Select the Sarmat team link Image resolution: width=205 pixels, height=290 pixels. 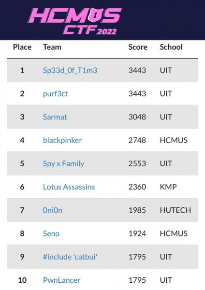(x=55, y=117)
